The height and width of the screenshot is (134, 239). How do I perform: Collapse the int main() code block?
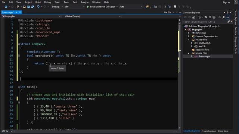click(x=19, y=87)
